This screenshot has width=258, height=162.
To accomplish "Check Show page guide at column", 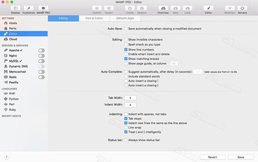I will [x=126, y=64].
